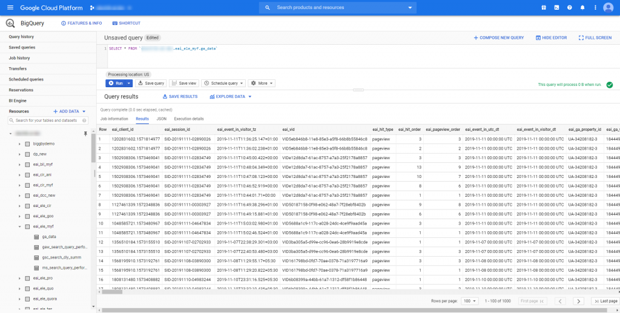Viewport: 620px width, 313px height.
Task: Click the BigQuery magnifier logo
Action: (x=10, y=24)
